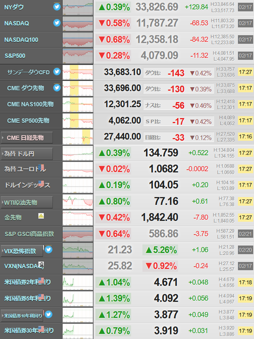This screenshot has height=339, width=254.
Task: Open the NASDAQ100 index link
Action: [x=21, y=40]
